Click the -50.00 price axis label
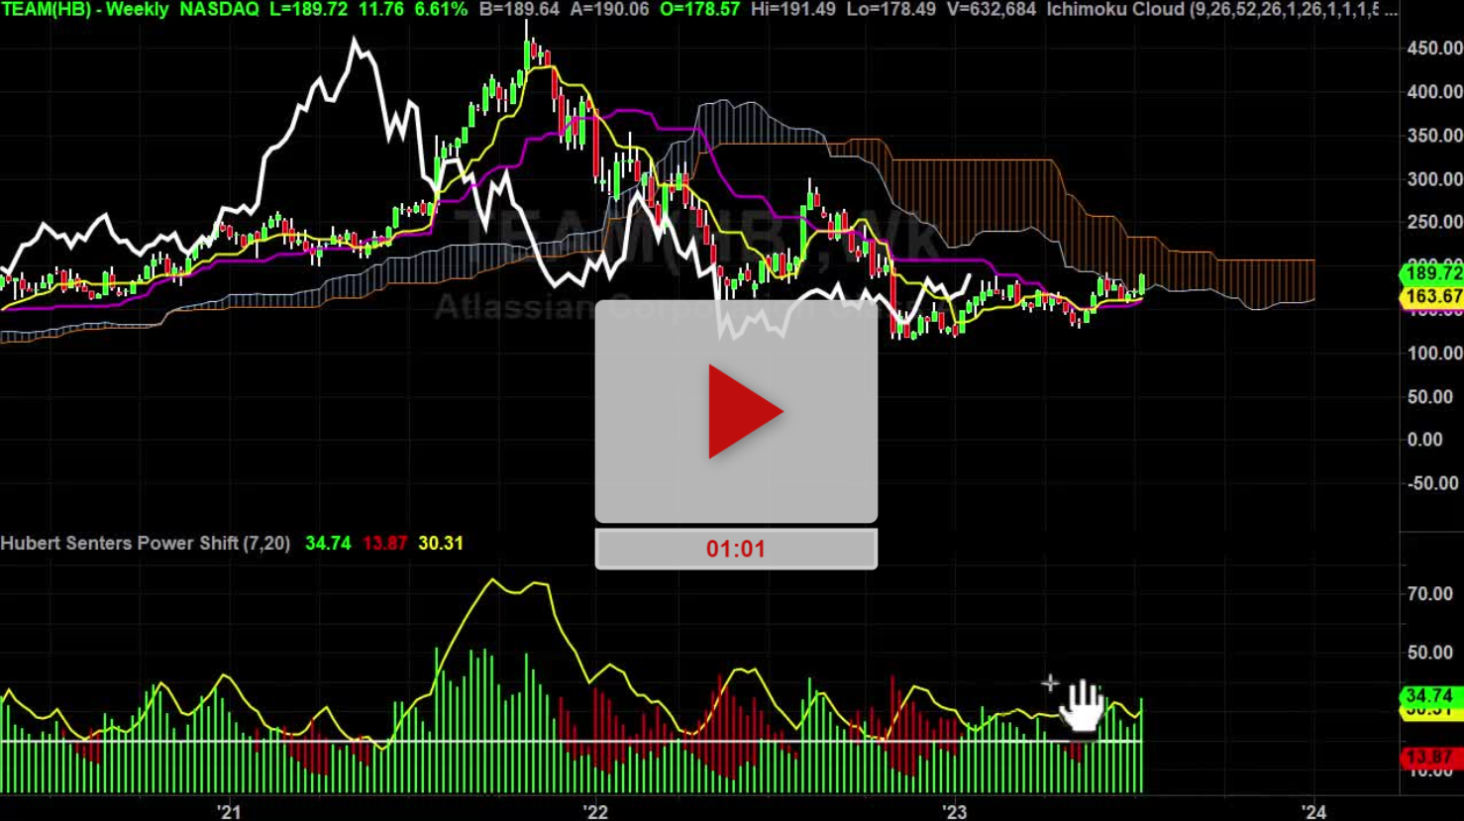Screen dimensions: 1464x821 point(1432,483)
